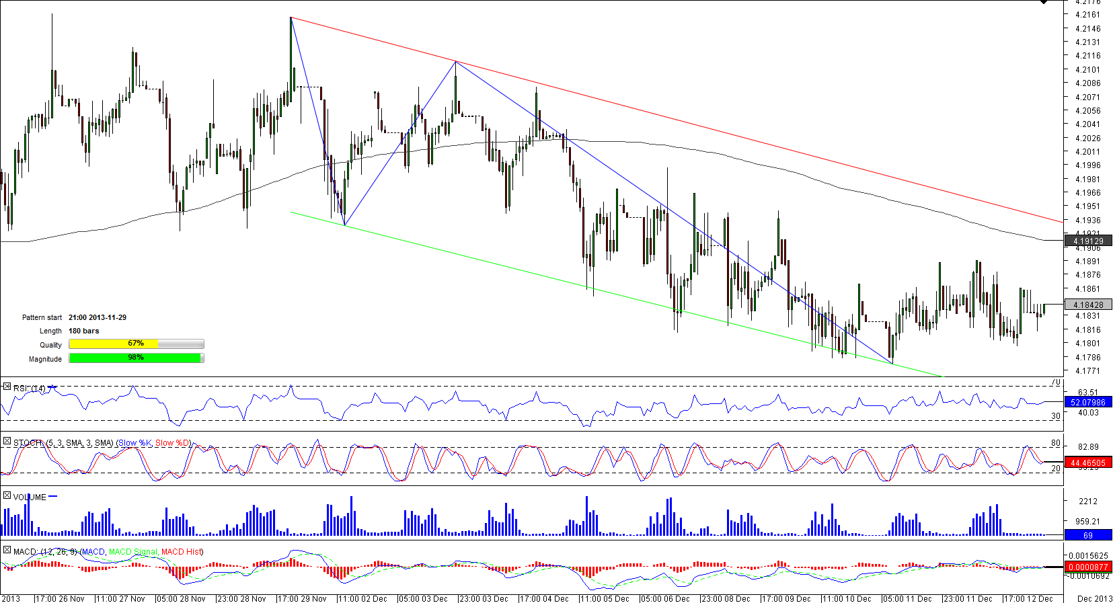Click the blue volume value 69 tag
This screenshot has width=1113, height=603.
[x=1087, y=535]
